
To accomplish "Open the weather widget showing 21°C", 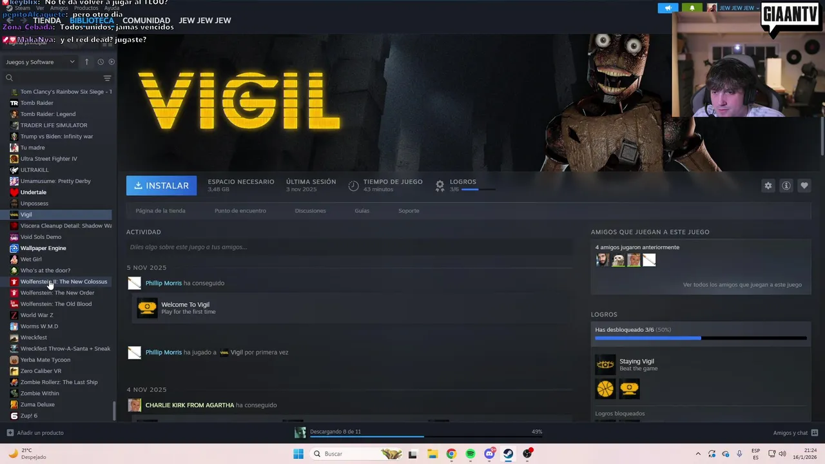I will 28,454.
